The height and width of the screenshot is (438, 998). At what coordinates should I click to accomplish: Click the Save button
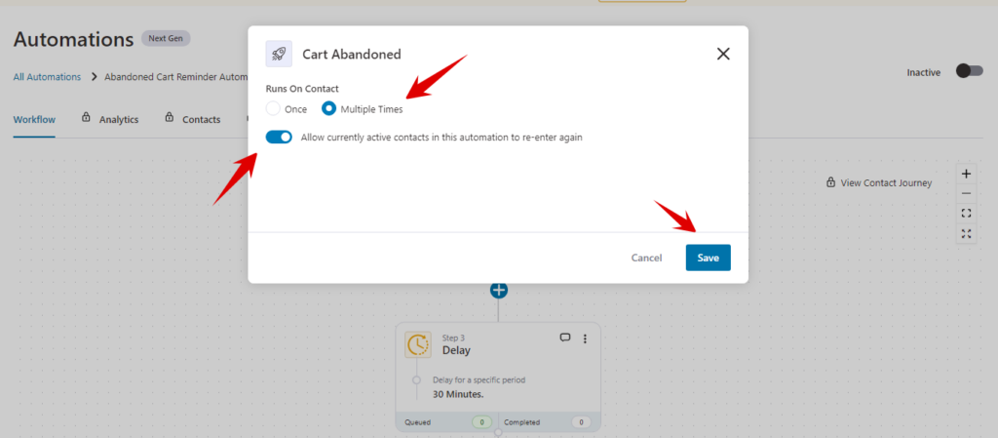pyautogui.click(x=708, y=258)
